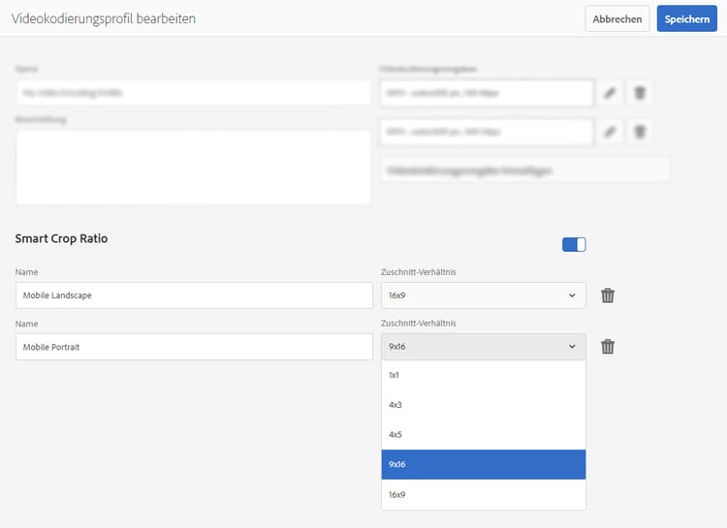727x528 pixels.
Task: Edit the first video encoding preset
Action: click(609, 93)
